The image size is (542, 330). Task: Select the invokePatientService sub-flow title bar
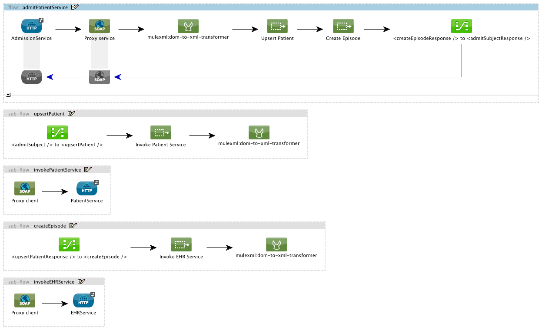click(57, 169)
